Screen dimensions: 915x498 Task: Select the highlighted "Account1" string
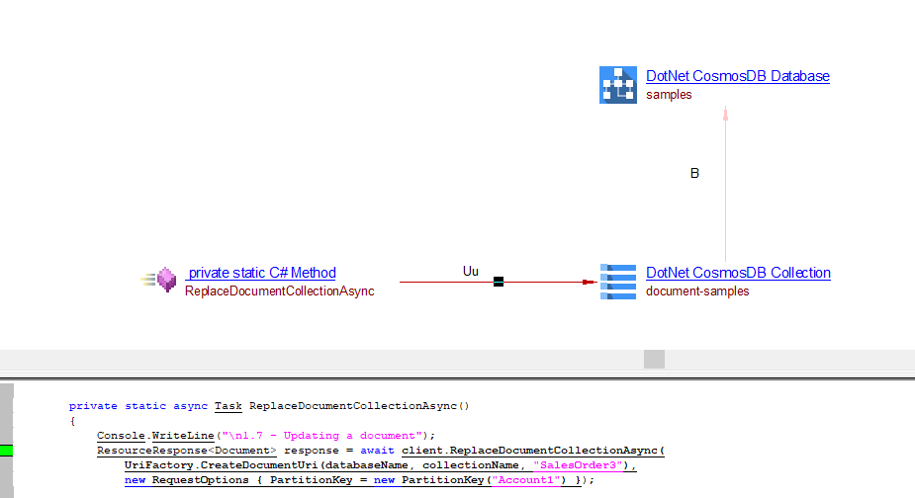(x=528, y=480)
